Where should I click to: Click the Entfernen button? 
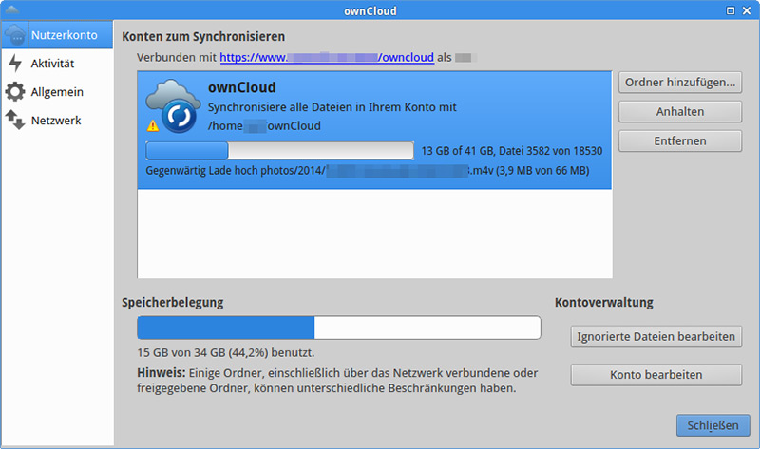pyautogui.click(x=680, y=140)
